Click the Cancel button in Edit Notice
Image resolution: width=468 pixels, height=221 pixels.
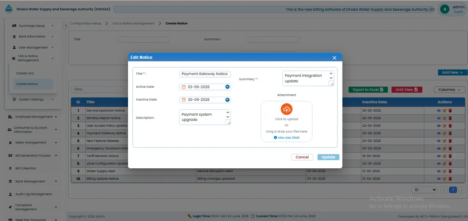pos(302,157)
